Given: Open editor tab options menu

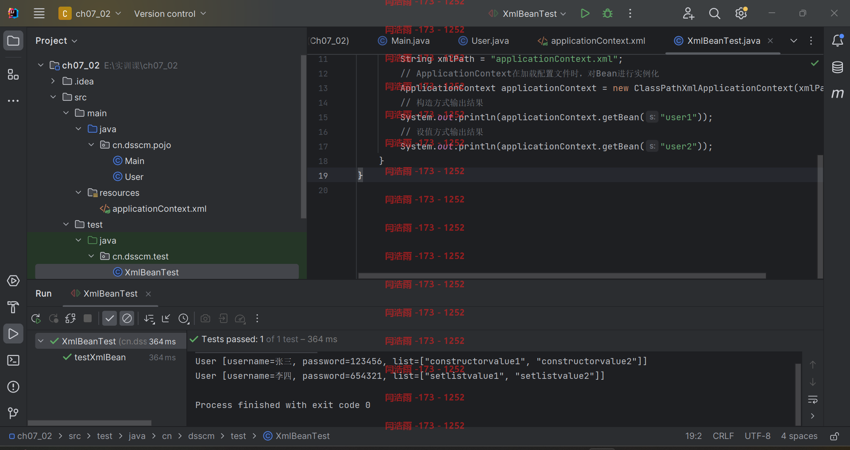Looking at the screenshot, I should point(811,41).
